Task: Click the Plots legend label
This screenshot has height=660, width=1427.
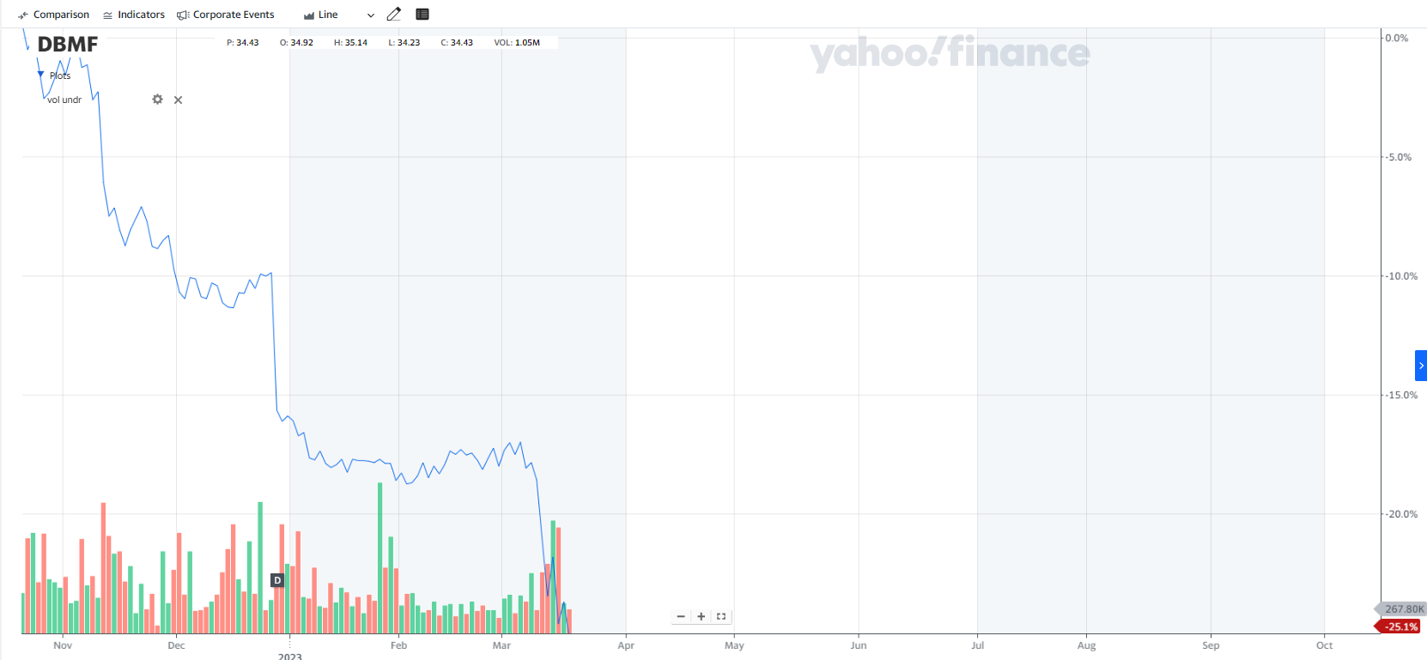Action: [x=60, y=76]
